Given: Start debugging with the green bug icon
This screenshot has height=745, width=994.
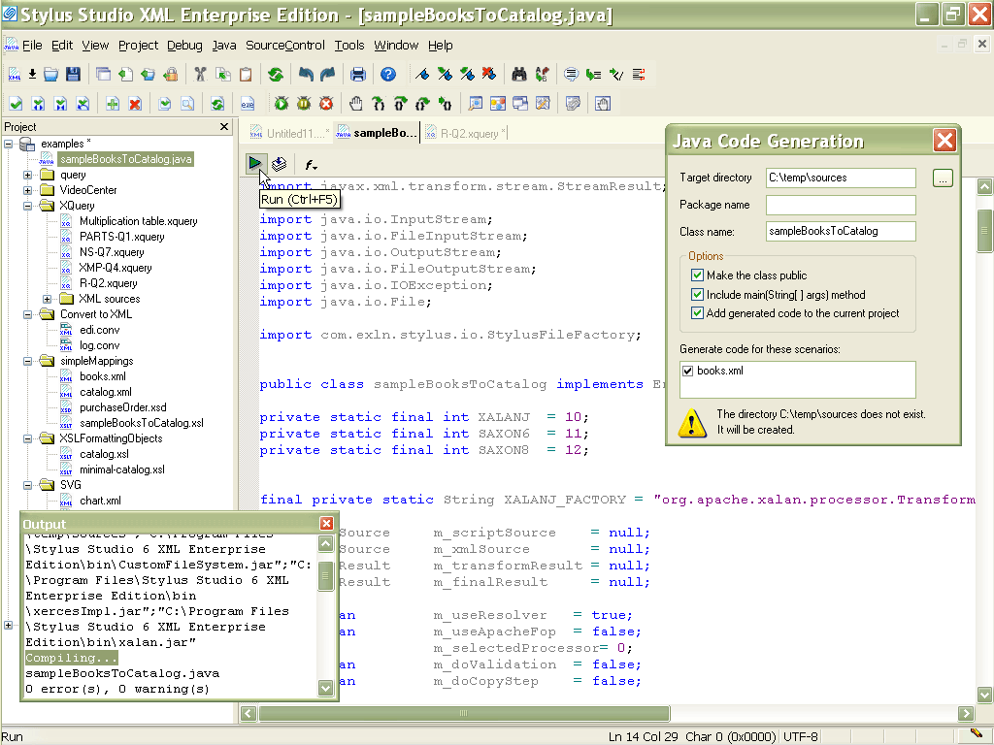Looking at the screenshot, I should click(x=281, y=103).
